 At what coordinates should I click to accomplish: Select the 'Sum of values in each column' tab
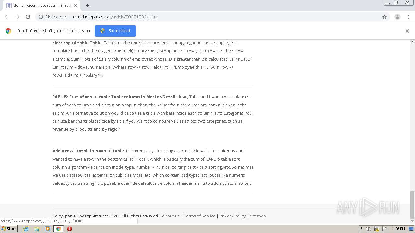pos(42,6)
